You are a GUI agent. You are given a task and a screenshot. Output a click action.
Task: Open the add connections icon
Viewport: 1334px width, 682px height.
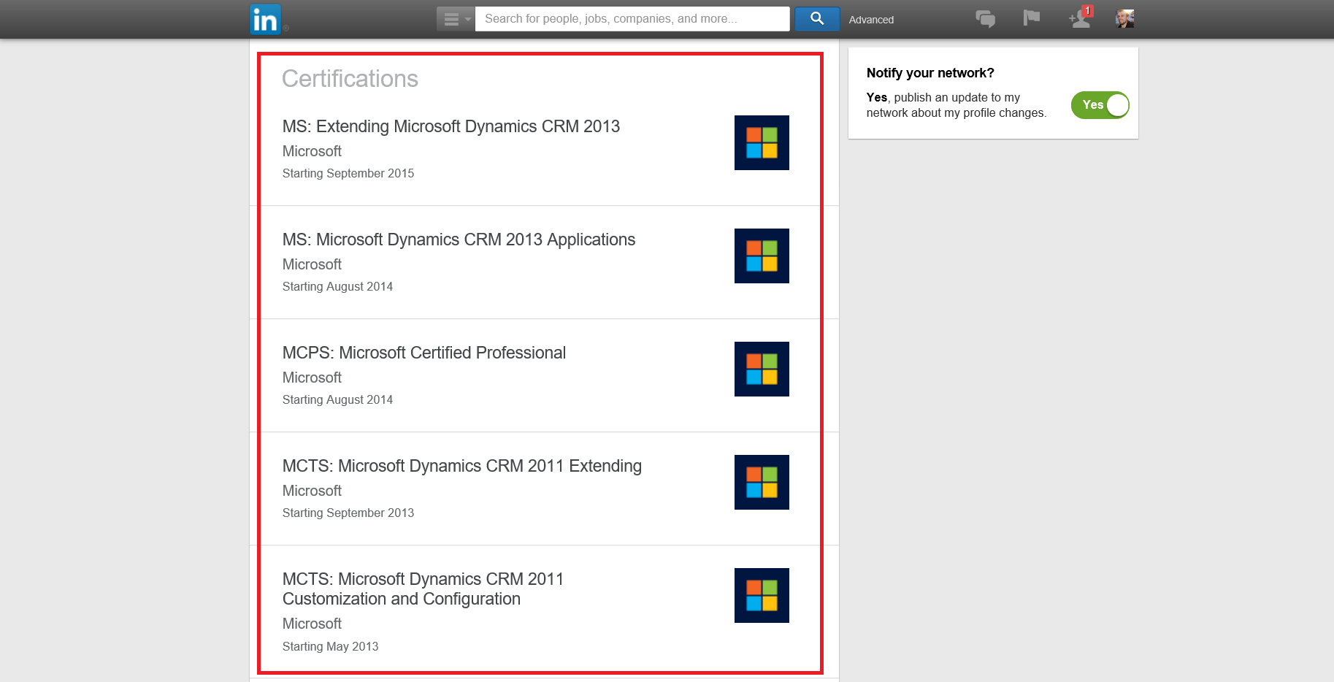1079,19
